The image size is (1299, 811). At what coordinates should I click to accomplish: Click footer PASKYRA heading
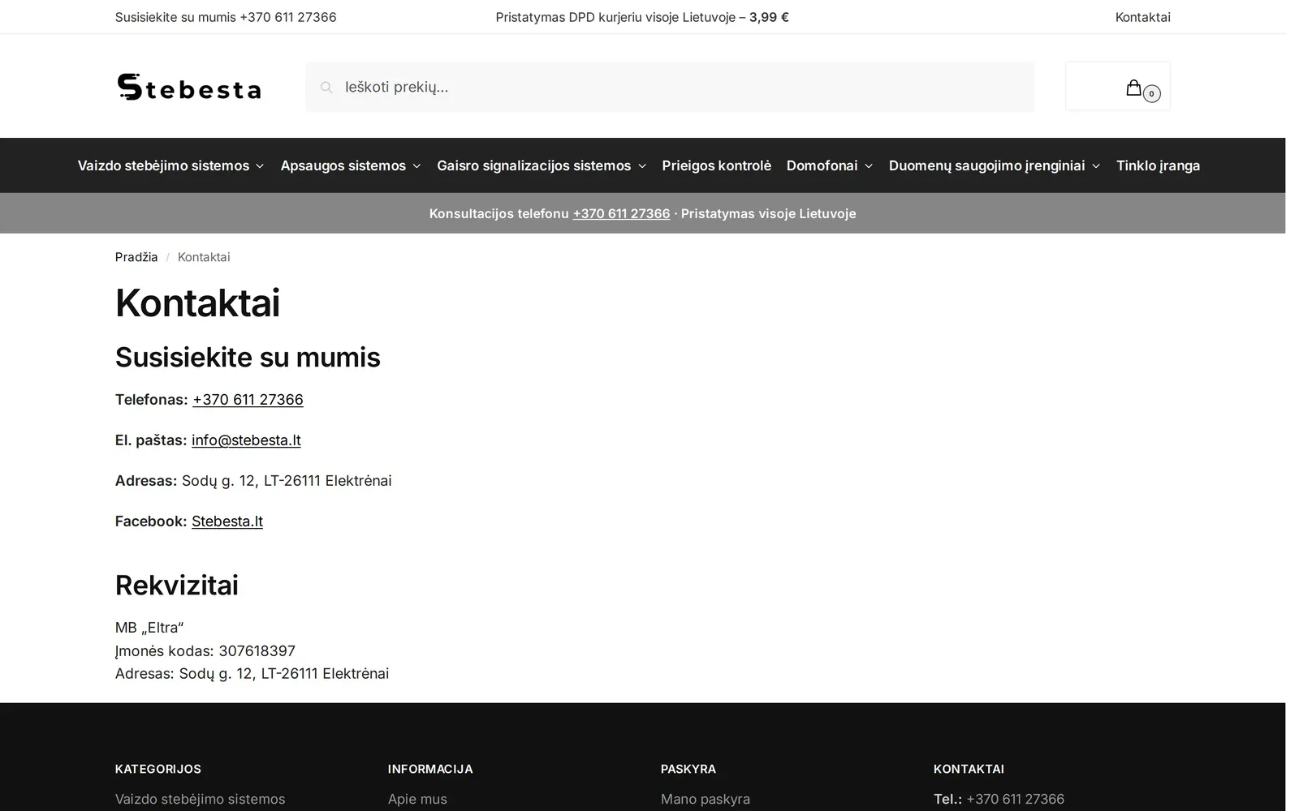click(688, 769)
